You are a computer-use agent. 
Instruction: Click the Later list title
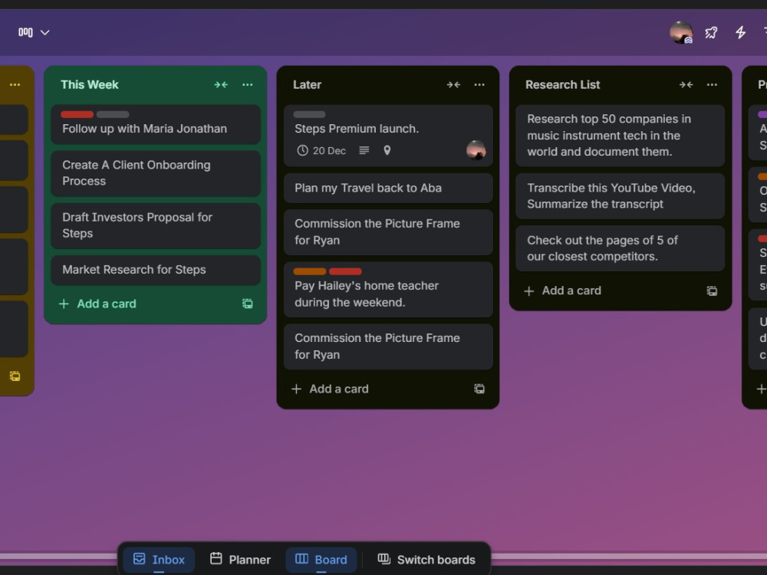[308, 84]
